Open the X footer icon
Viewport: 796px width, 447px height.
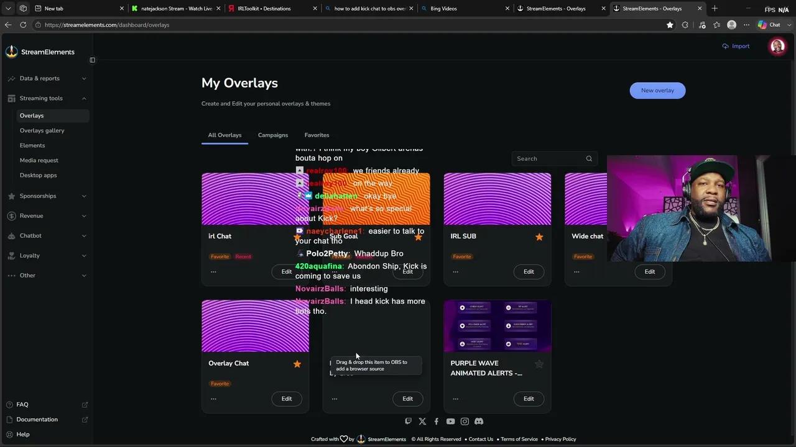tap(422, 422)
